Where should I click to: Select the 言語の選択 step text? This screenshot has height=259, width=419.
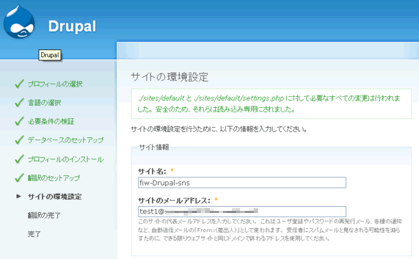point(44,102)
